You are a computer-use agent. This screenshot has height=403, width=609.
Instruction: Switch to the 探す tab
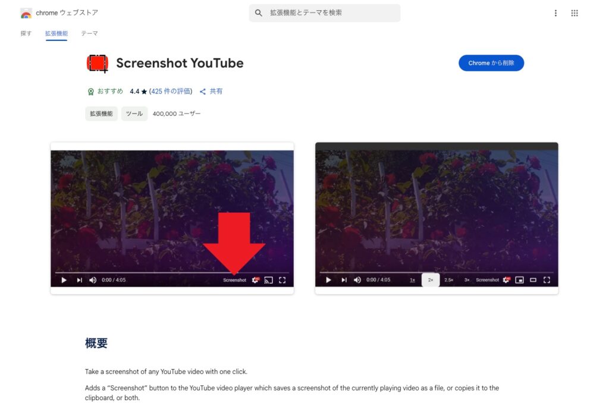[26, 33]
